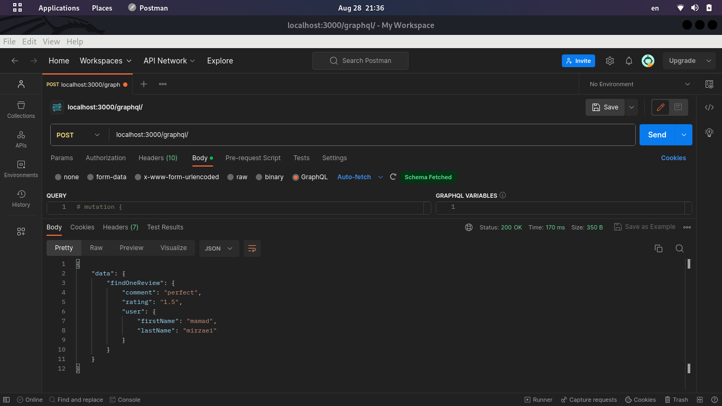Open the POST method dropdown
The width and height of the screenshot is (722, 406).
point(78,135)
